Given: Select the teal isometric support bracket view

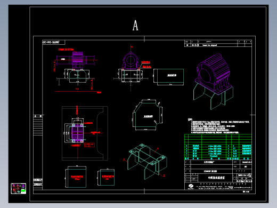Looking at the screenshot, I should [148, 162].
